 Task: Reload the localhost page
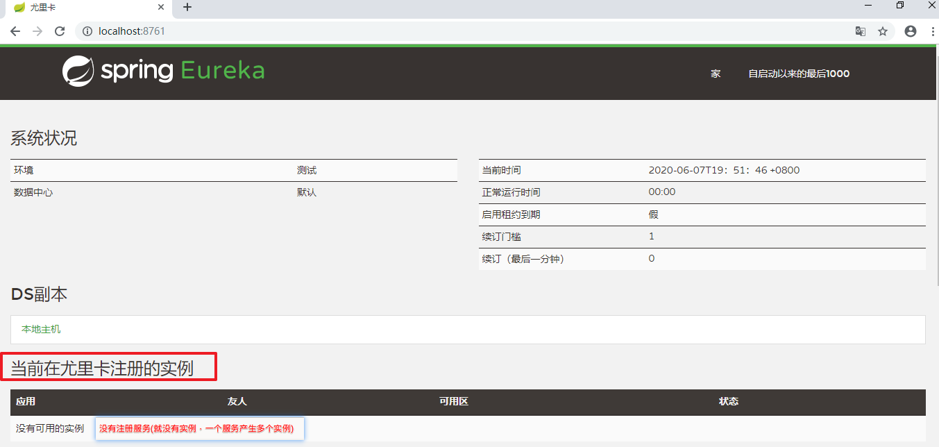(x=60, y=31)
